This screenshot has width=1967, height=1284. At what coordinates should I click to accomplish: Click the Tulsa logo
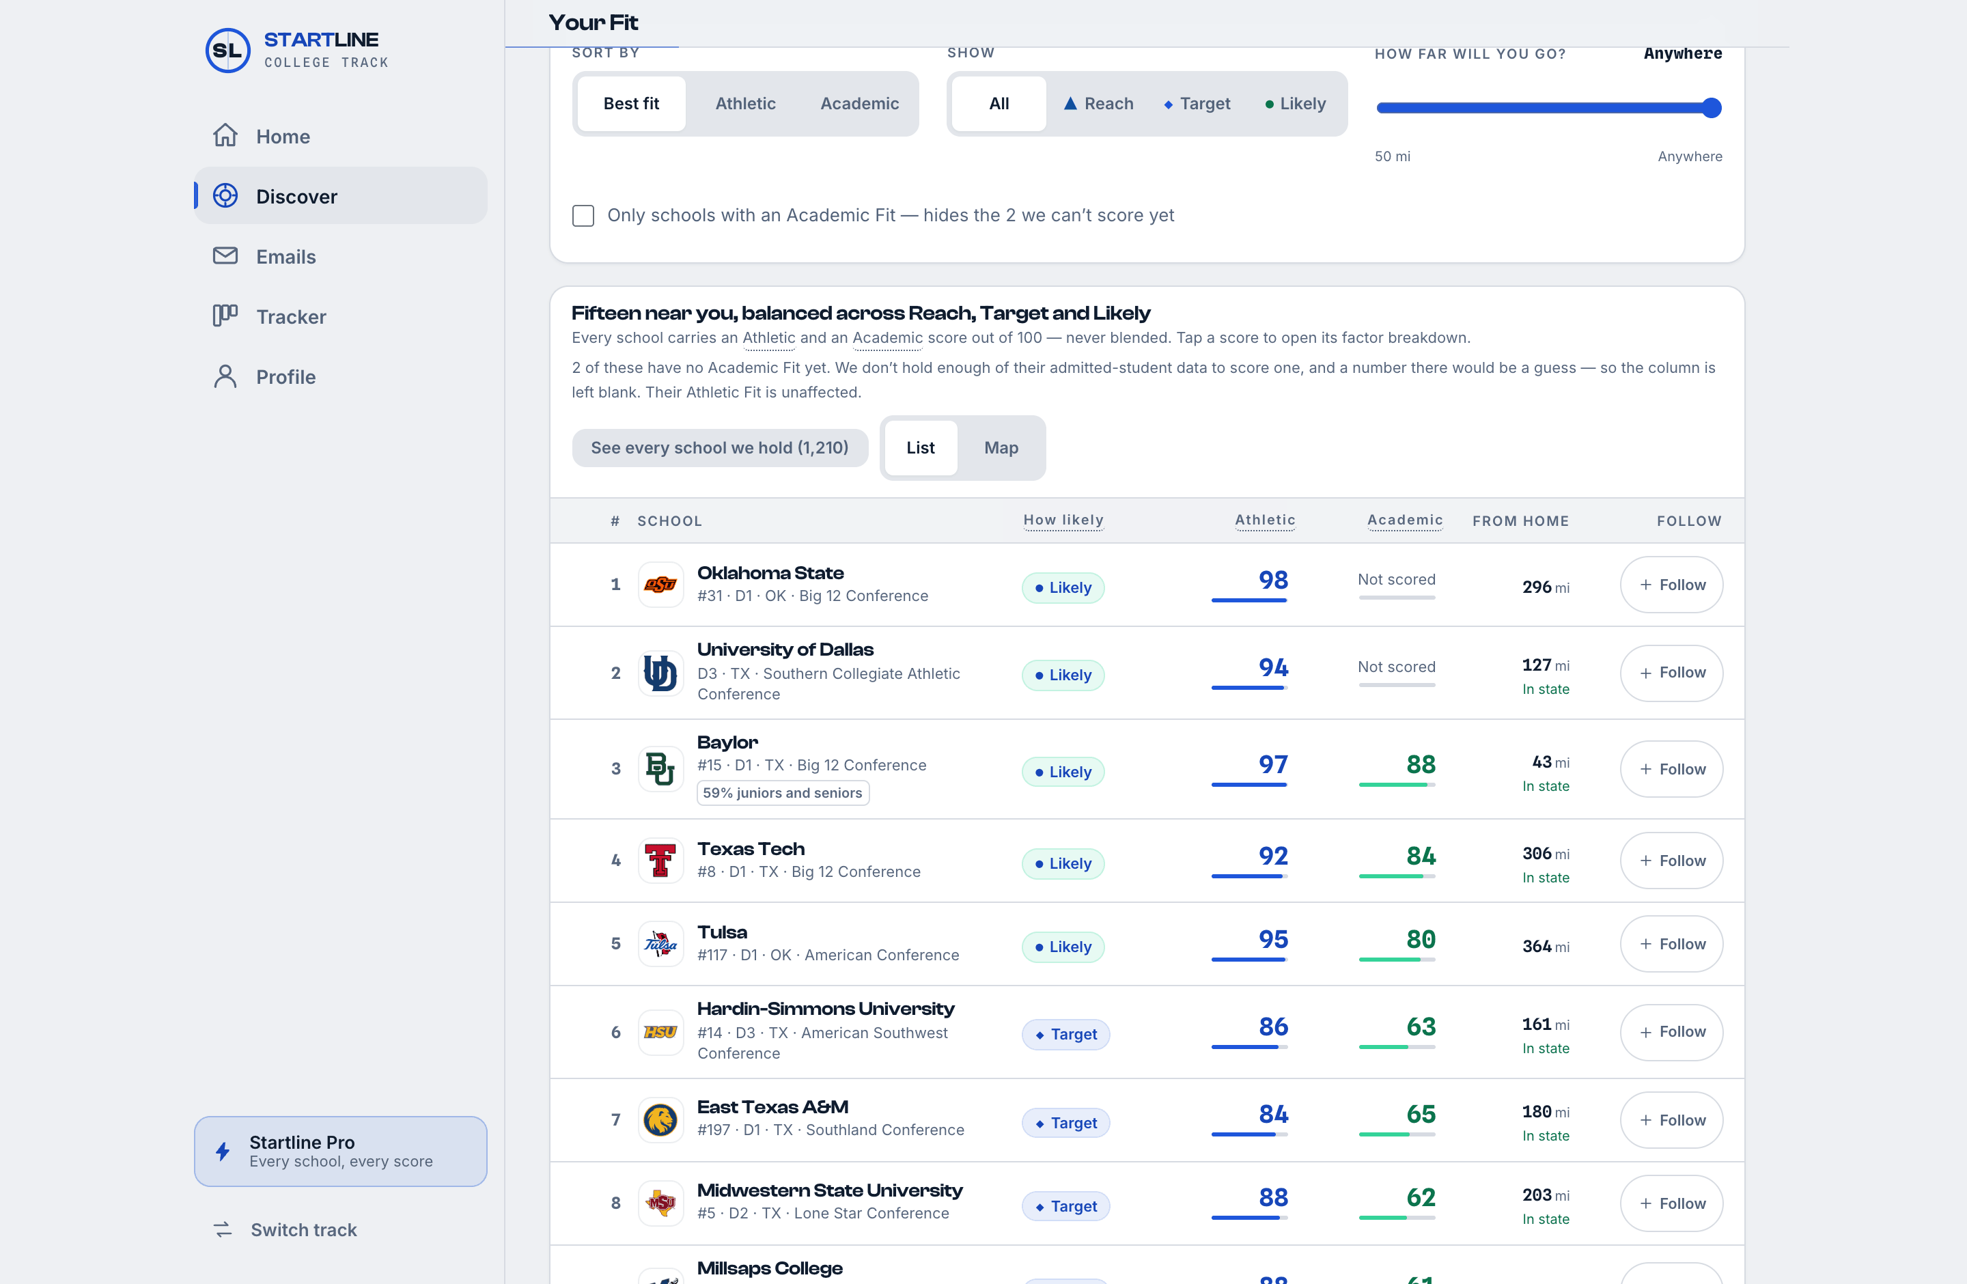660,944
